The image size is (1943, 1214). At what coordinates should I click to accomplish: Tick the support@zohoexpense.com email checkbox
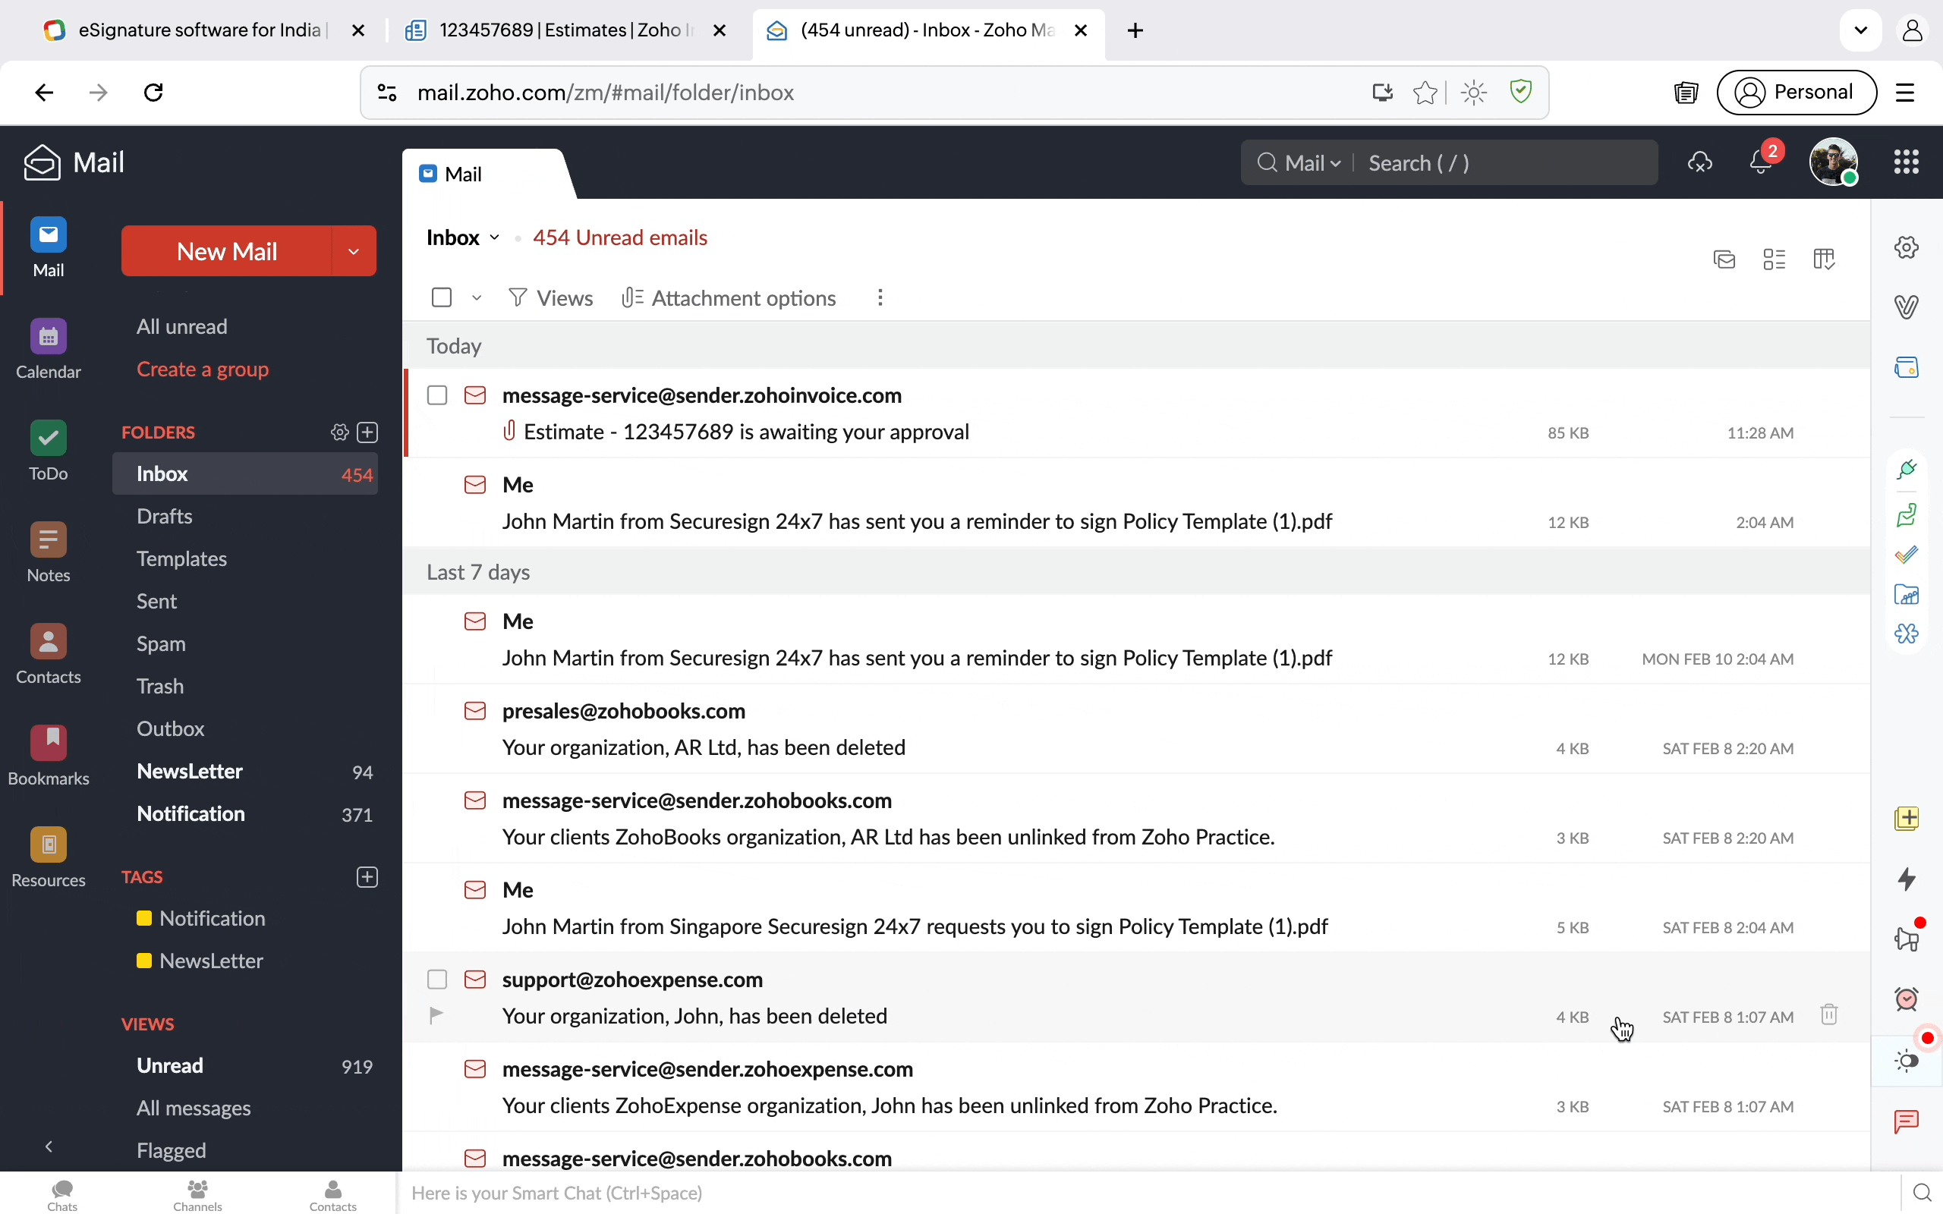pyautogui.click(x=438, y=980)
